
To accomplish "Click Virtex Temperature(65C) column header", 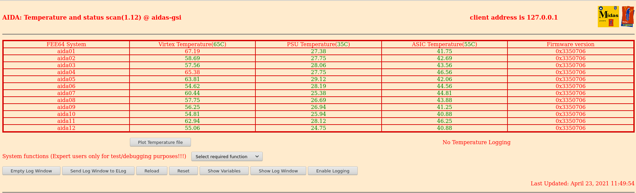I will [x=192, y=44].
